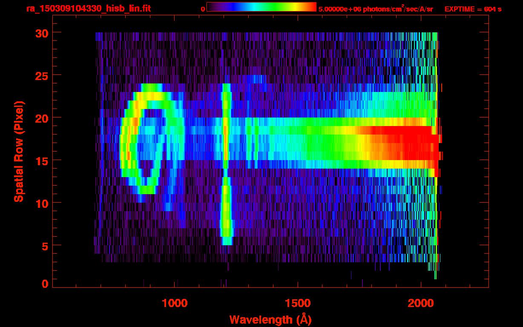Click the rainbow color scale bar
The width and height of the screenshot is (523, 327).
(x=261, y=7)
